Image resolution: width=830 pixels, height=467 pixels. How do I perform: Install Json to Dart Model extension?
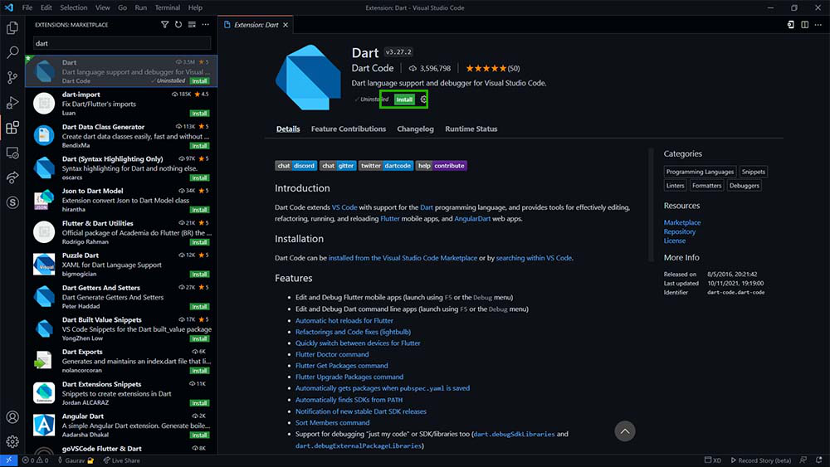tap(199, 210)
